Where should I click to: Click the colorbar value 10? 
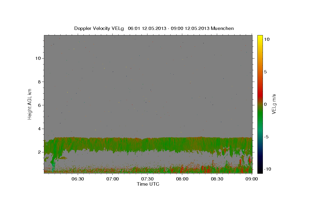[267, 39]
